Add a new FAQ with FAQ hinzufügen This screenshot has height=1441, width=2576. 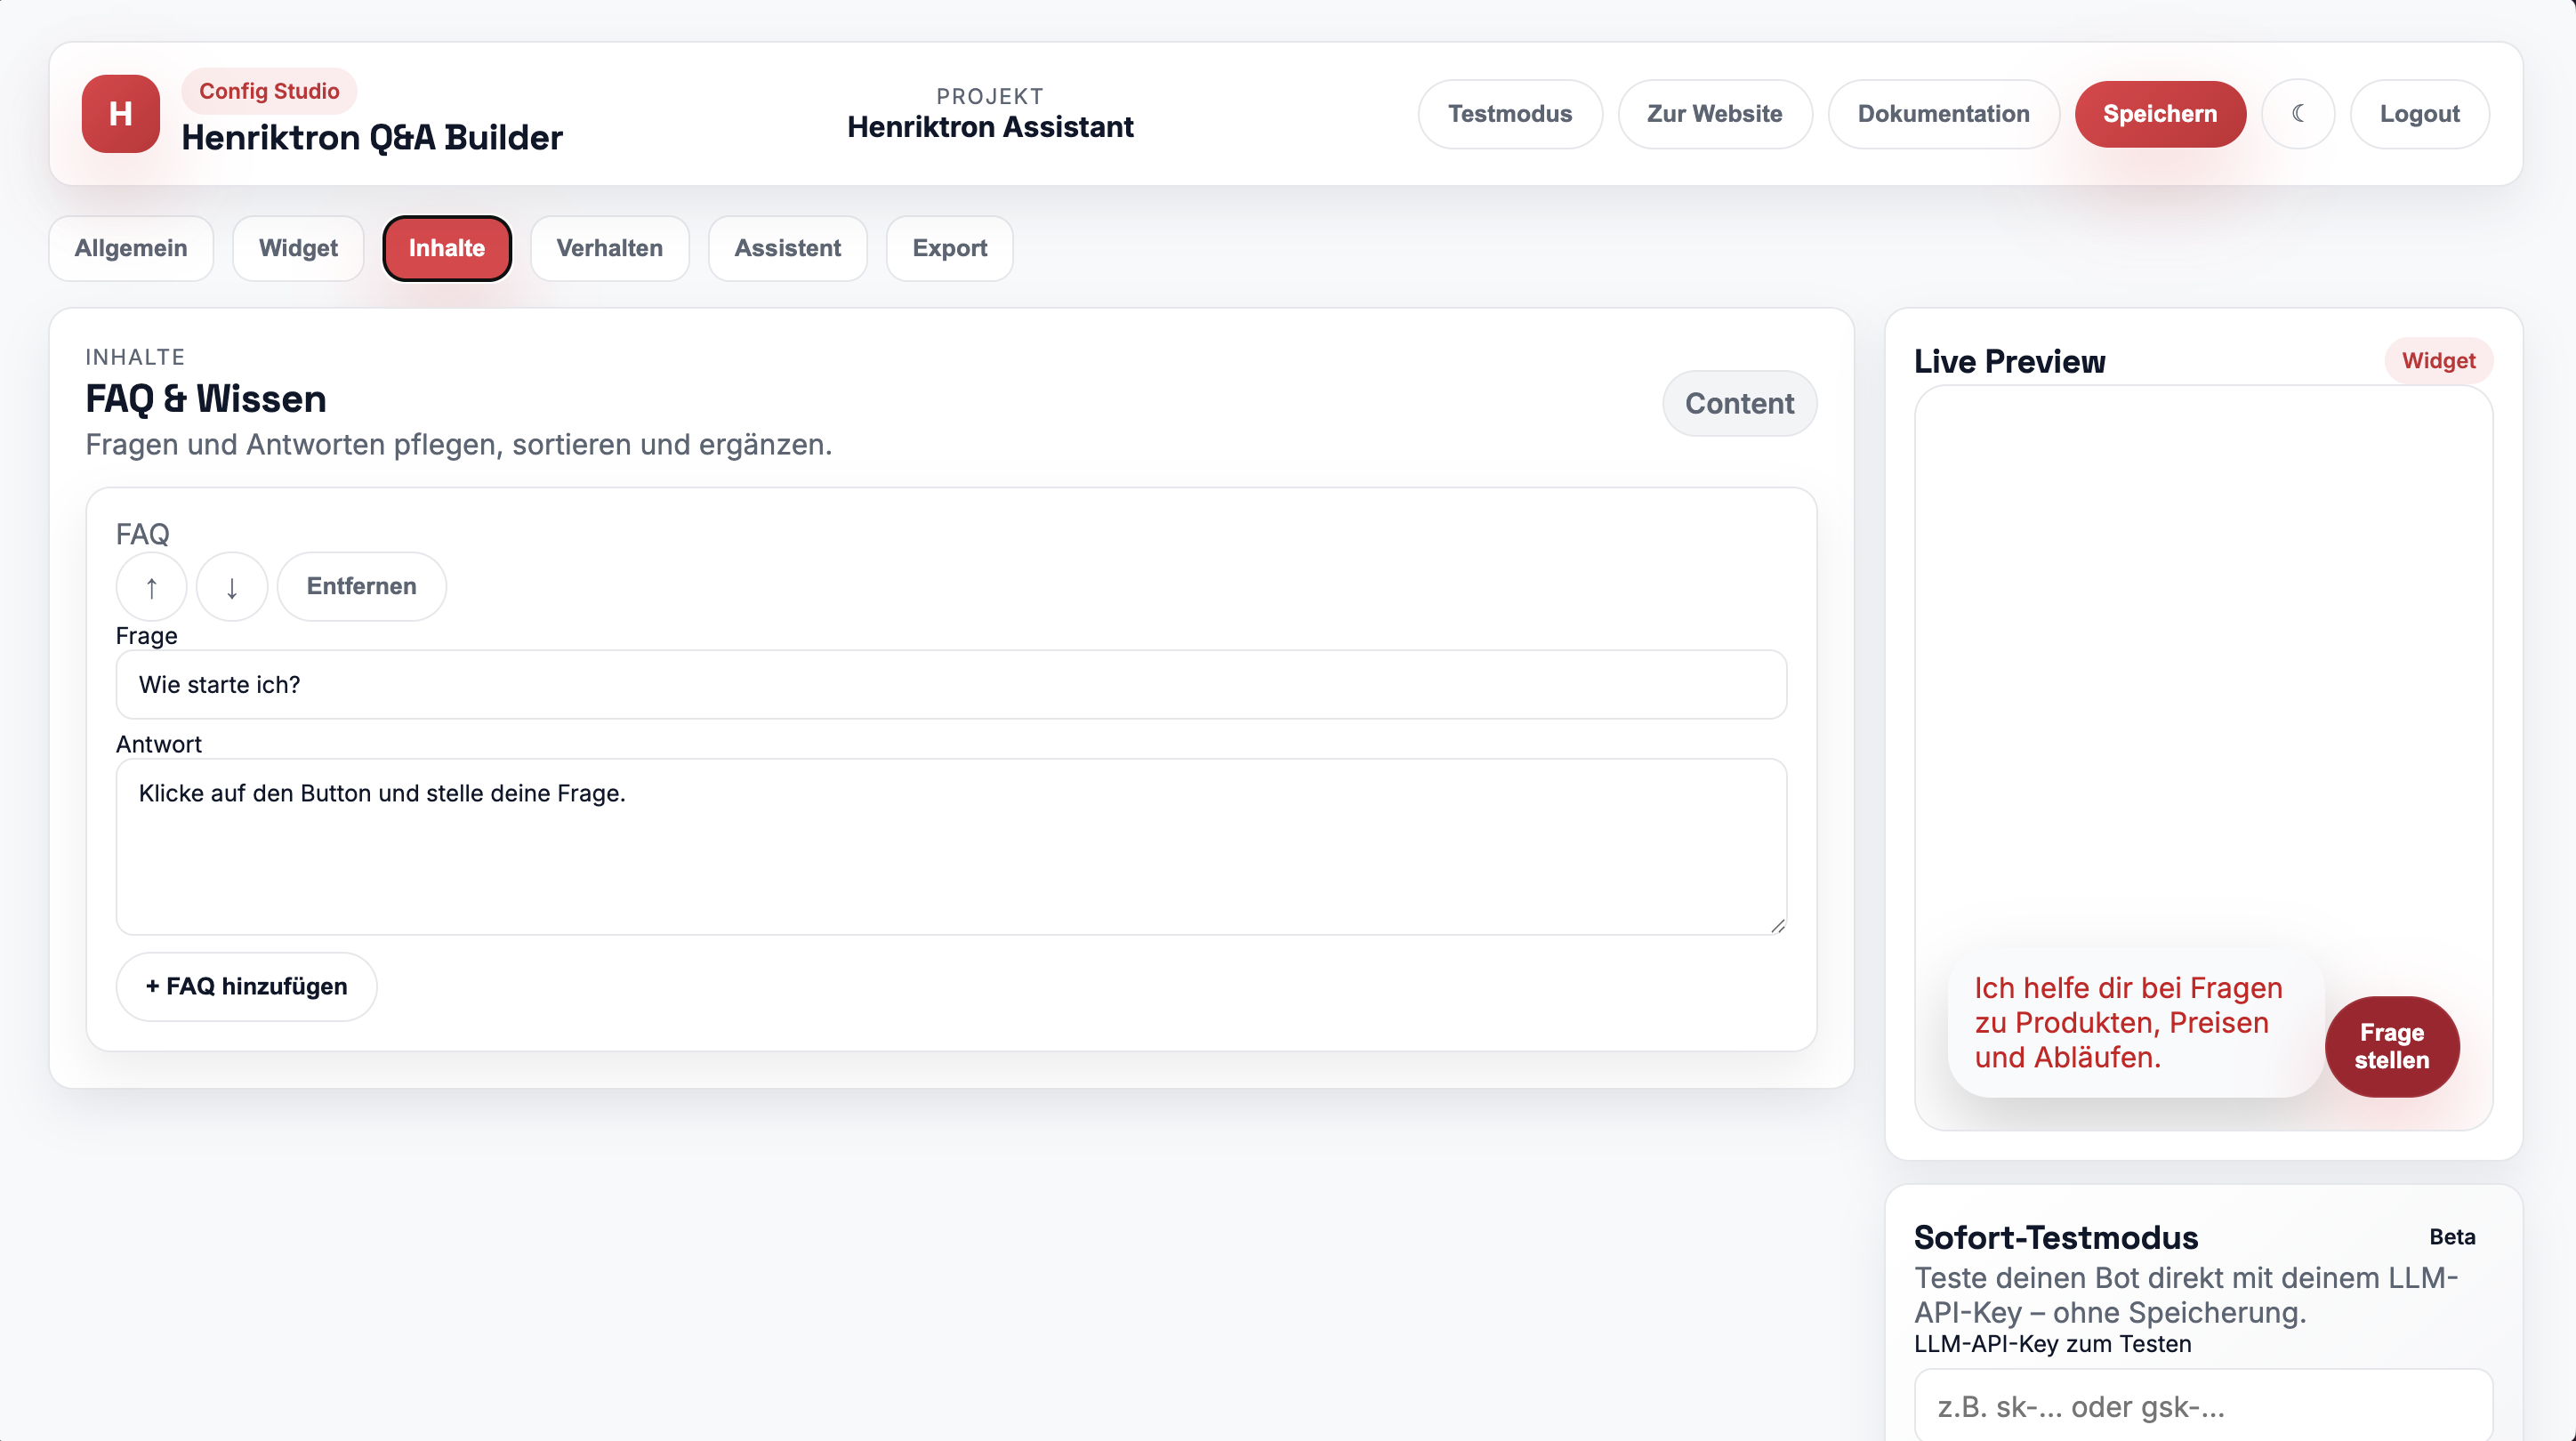point(245,986)
